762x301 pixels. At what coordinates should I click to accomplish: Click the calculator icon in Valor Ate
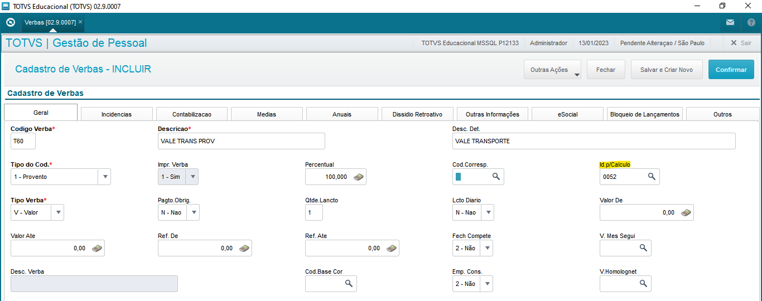click(97, 248)
